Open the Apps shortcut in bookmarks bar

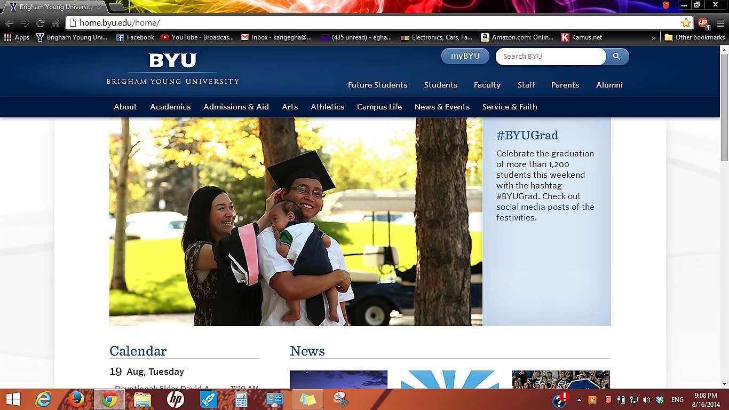(x=17, y=37)
